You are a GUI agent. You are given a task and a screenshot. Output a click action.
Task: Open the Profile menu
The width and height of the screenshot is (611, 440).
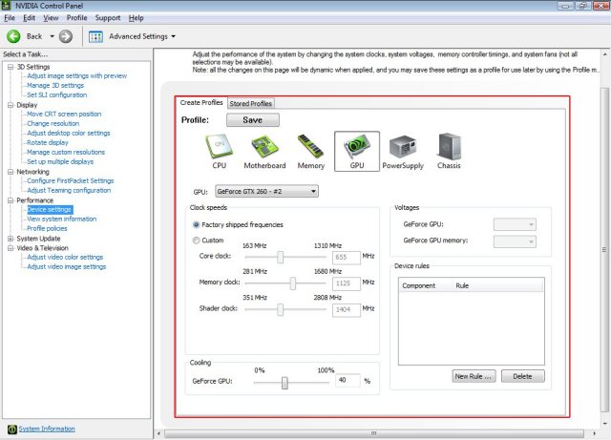pos(76,18)
